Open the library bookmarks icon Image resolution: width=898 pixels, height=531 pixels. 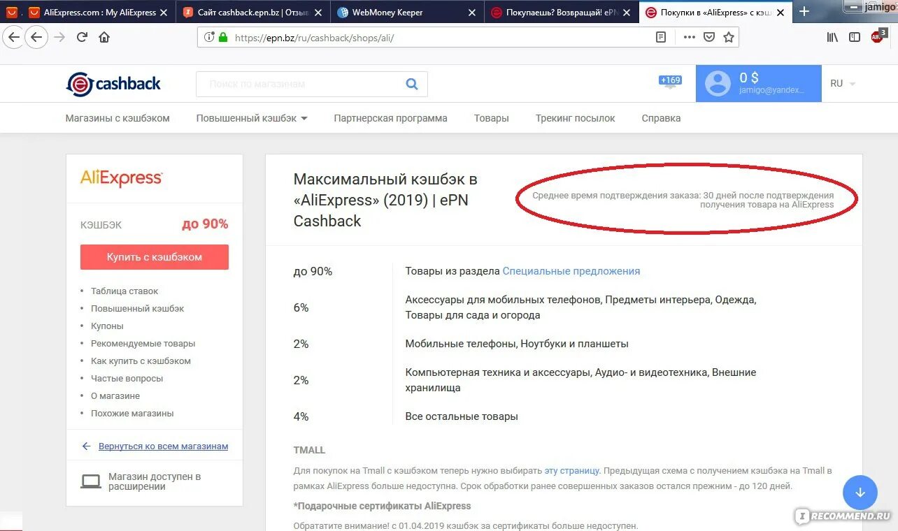[832, 37]
